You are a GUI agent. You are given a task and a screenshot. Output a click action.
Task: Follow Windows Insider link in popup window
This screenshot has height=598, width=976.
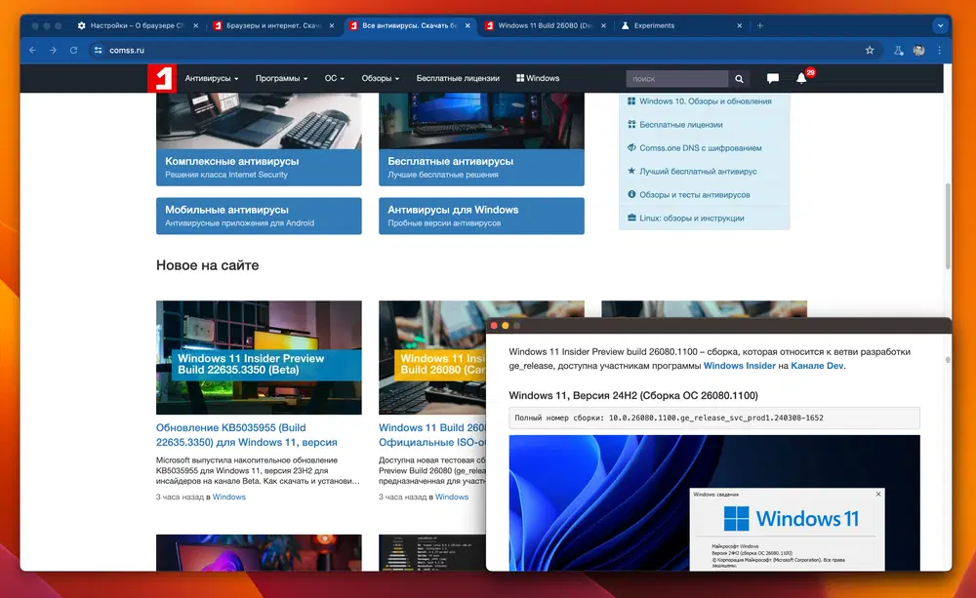click(740, 366)
